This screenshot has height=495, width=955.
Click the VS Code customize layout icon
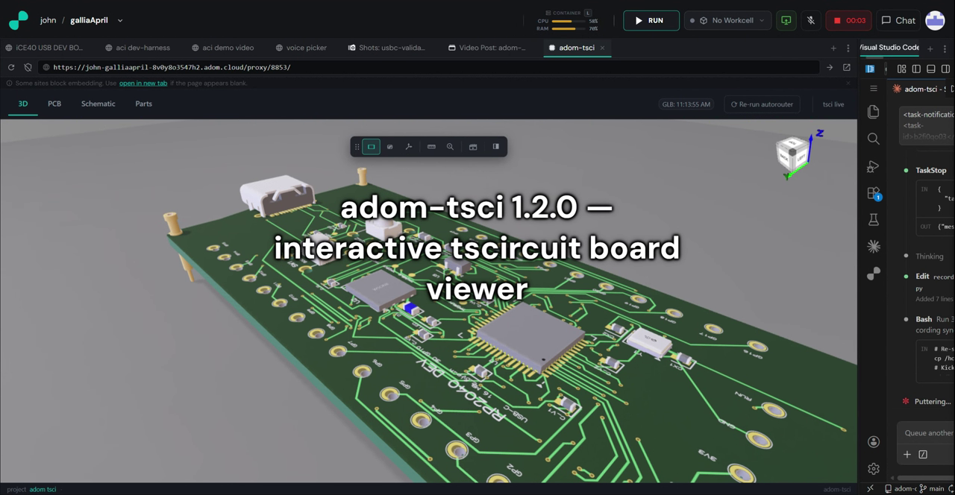(x=901, y=69)
